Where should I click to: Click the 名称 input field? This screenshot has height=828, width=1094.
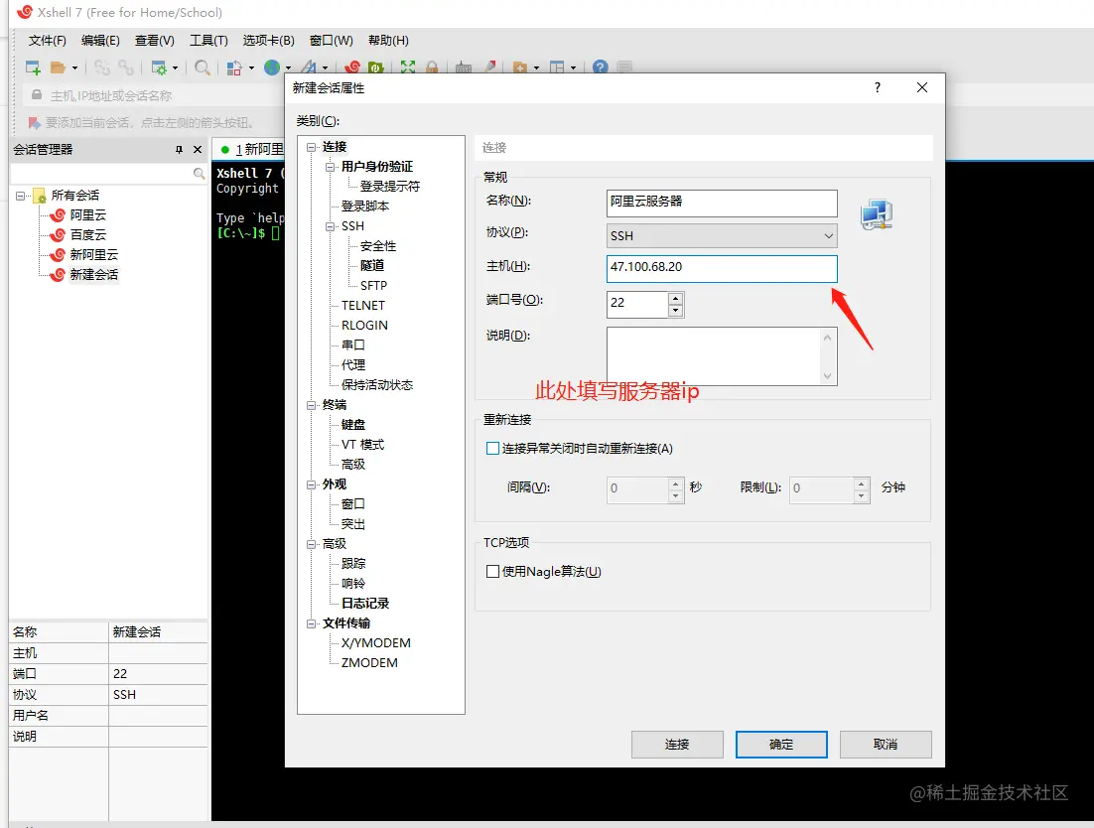pos(722,203)
